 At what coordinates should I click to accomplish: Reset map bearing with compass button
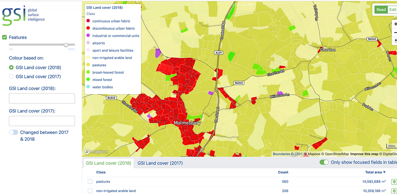(x=395, y=41)
